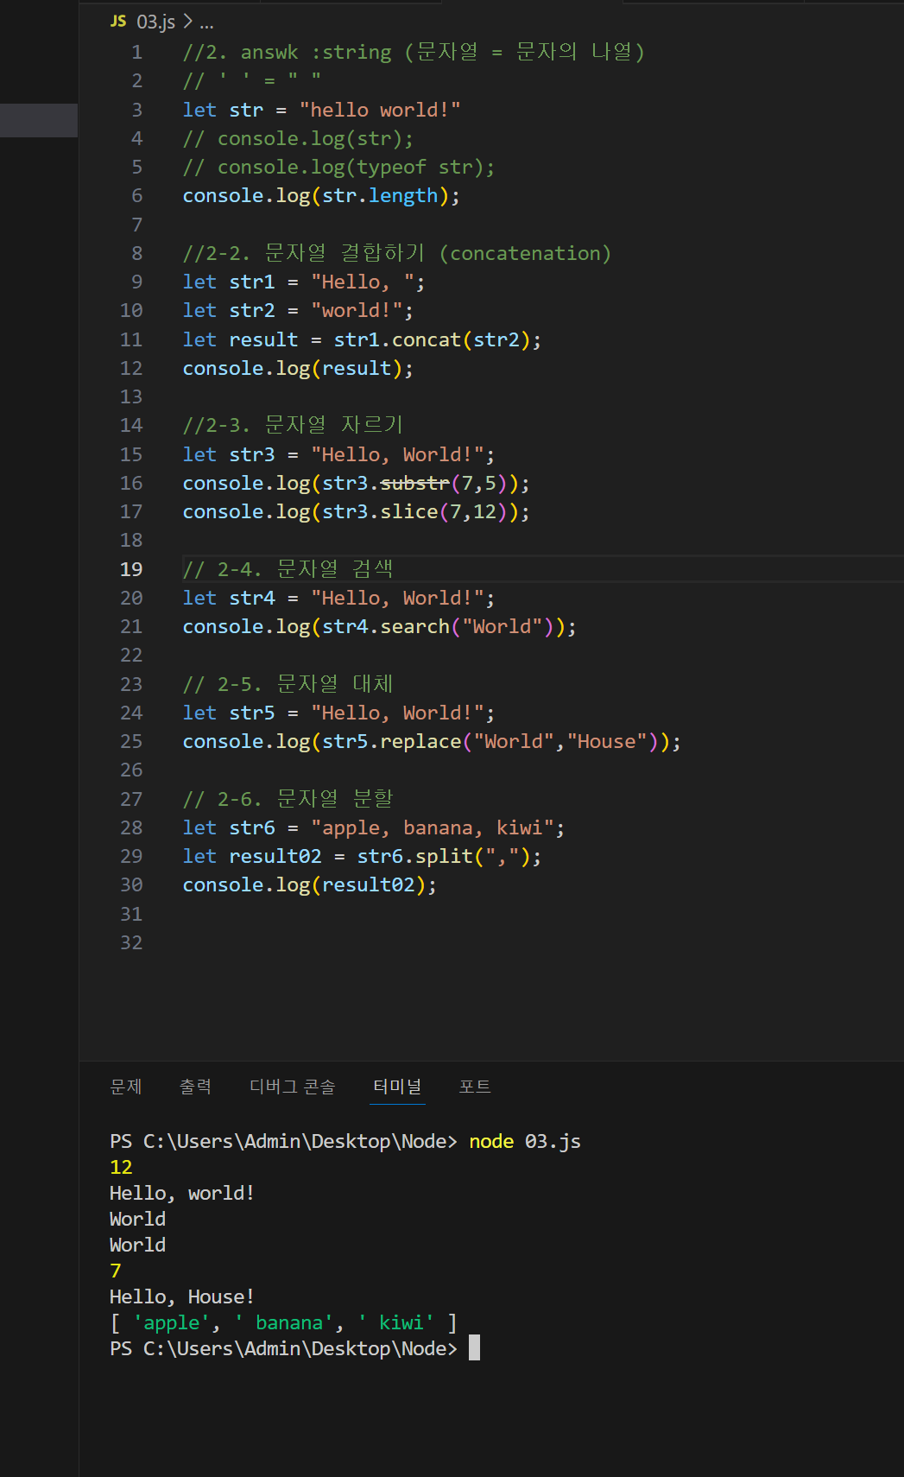Click the comment "//2-2. 문자열 결합하기 (concatenation)"
Viewport: 904px width, 1477px height.
coord(397,253)
